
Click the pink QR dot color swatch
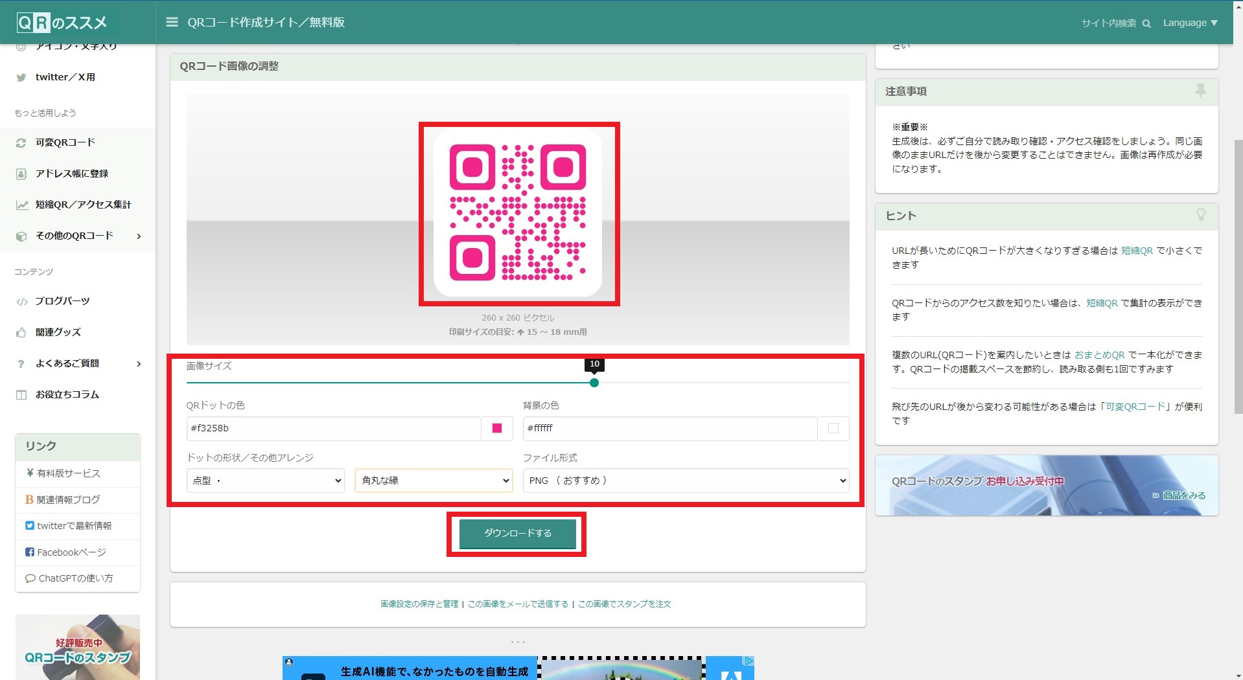(497, 428)
